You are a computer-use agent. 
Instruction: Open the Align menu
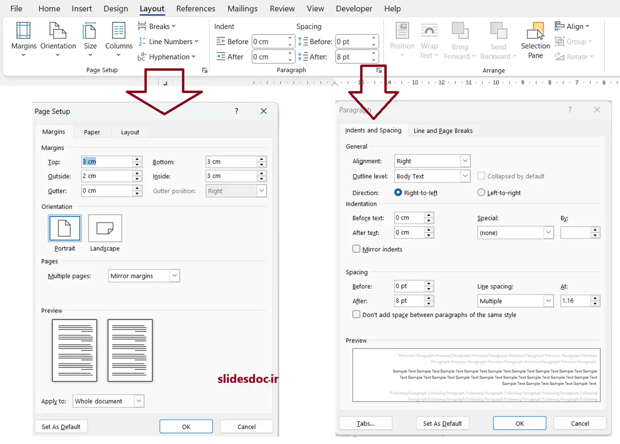tap(572, 26)
